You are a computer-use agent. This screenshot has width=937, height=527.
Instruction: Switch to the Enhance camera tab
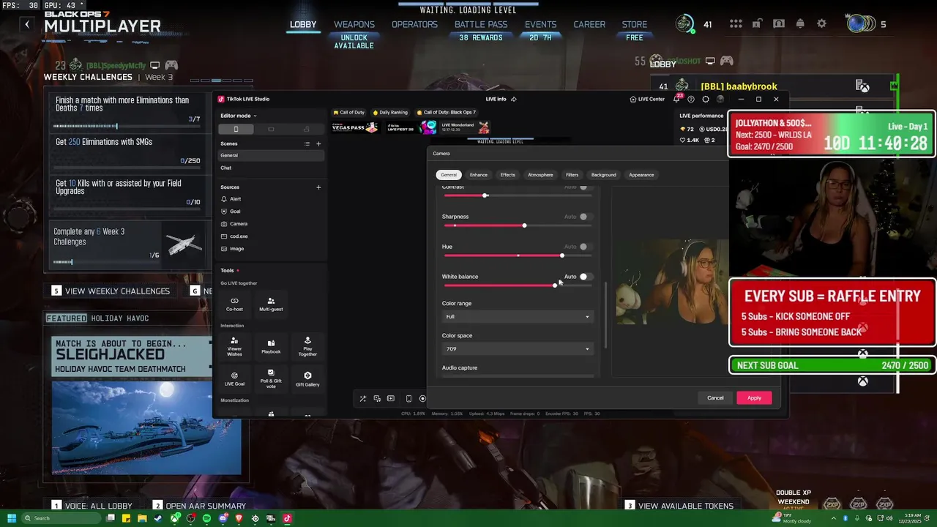tap(479, 175)
